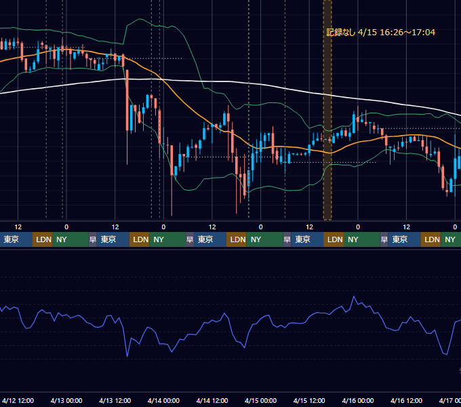Select the 東京 session block above 4/16 12:00

tap(405, 239)
